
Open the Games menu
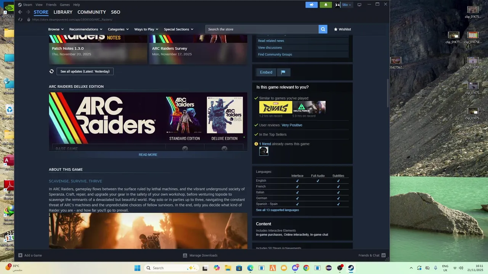tap(65, 5)
